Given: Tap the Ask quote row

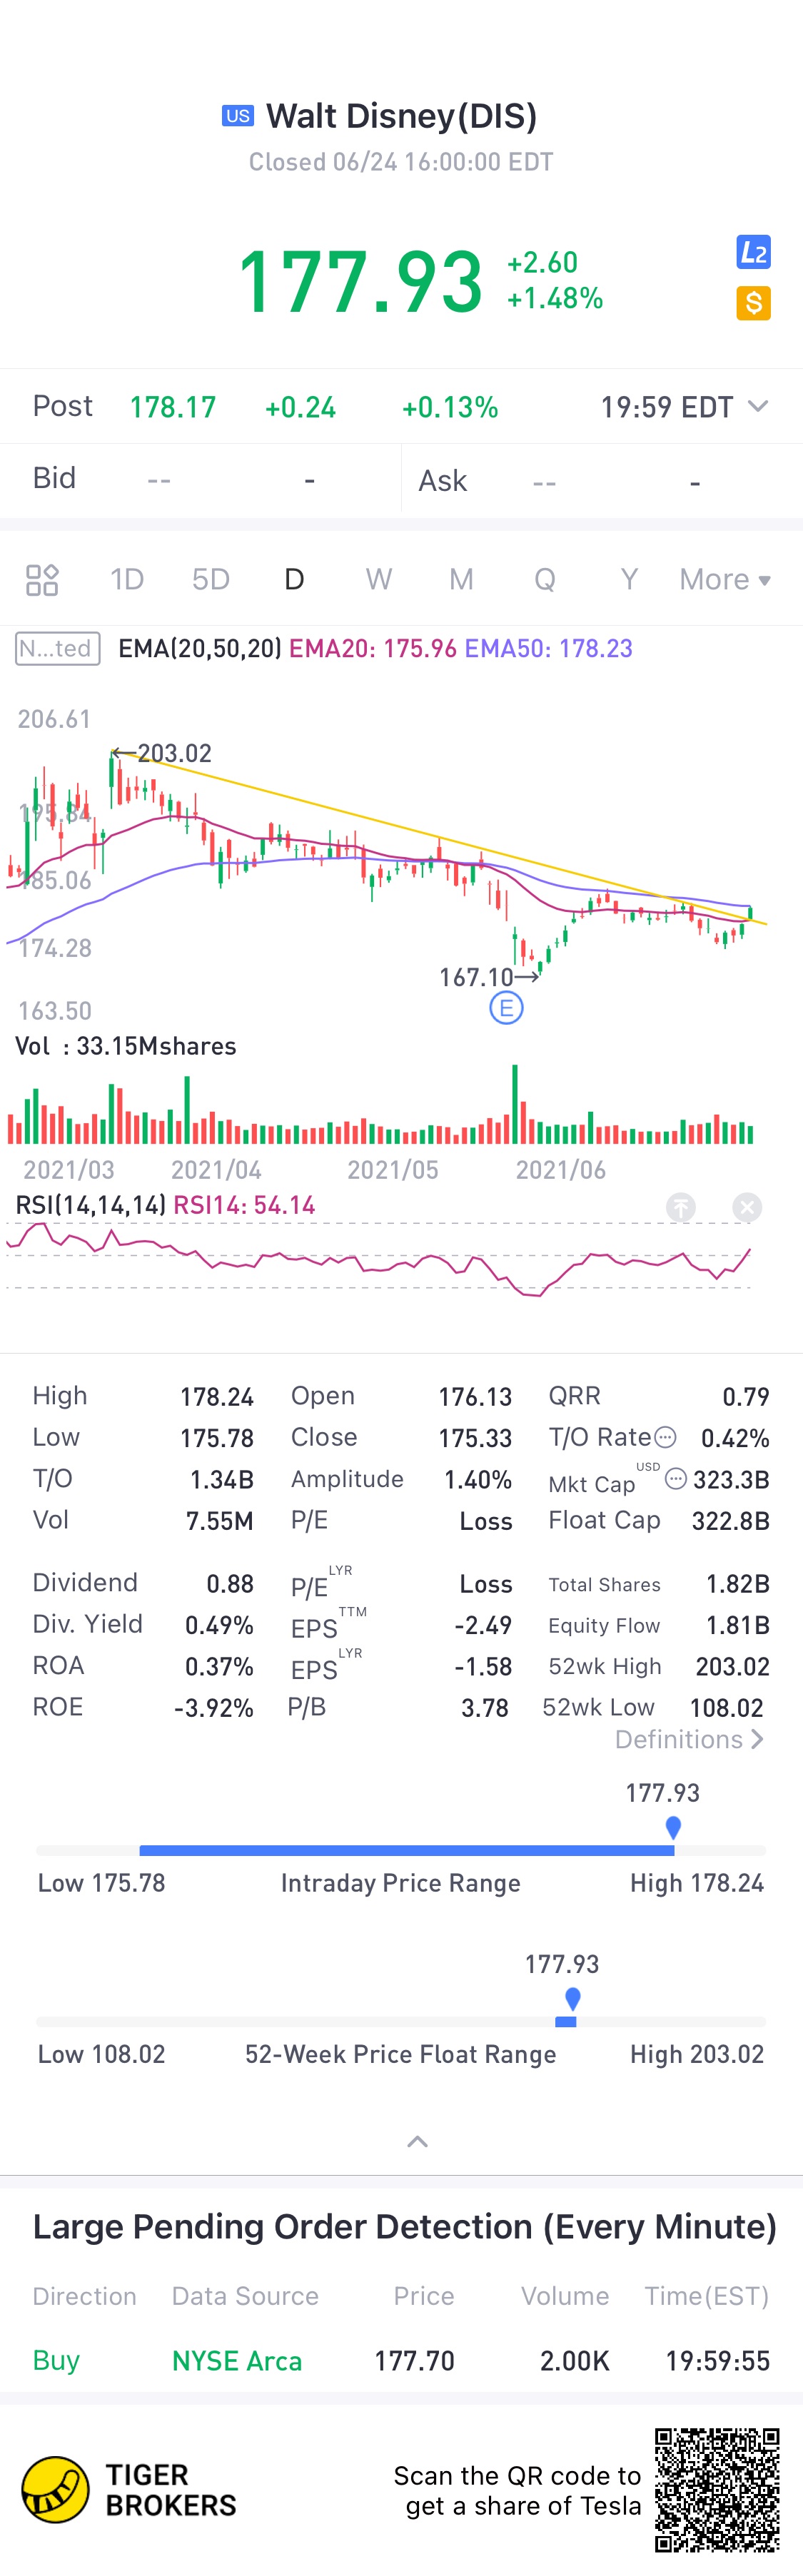Looking at the screenshot, I should [x=602, y=481].
